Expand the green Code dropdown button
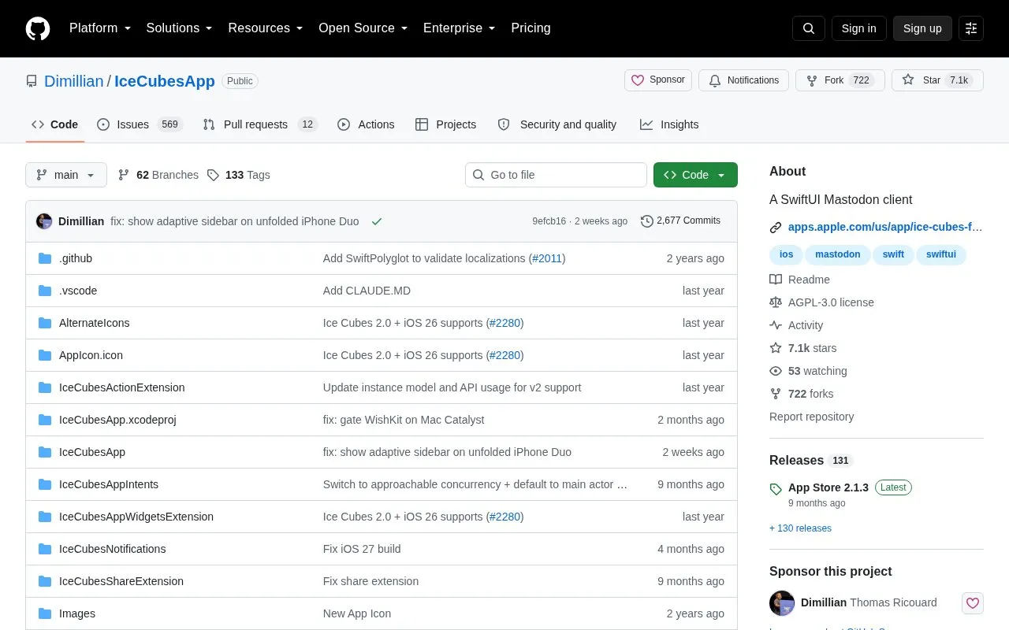Screen dimensions: 1009x630 coord(695,175)
